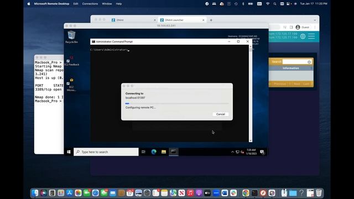
Task: Open App Store from the Dock
Action: point(70,193)
